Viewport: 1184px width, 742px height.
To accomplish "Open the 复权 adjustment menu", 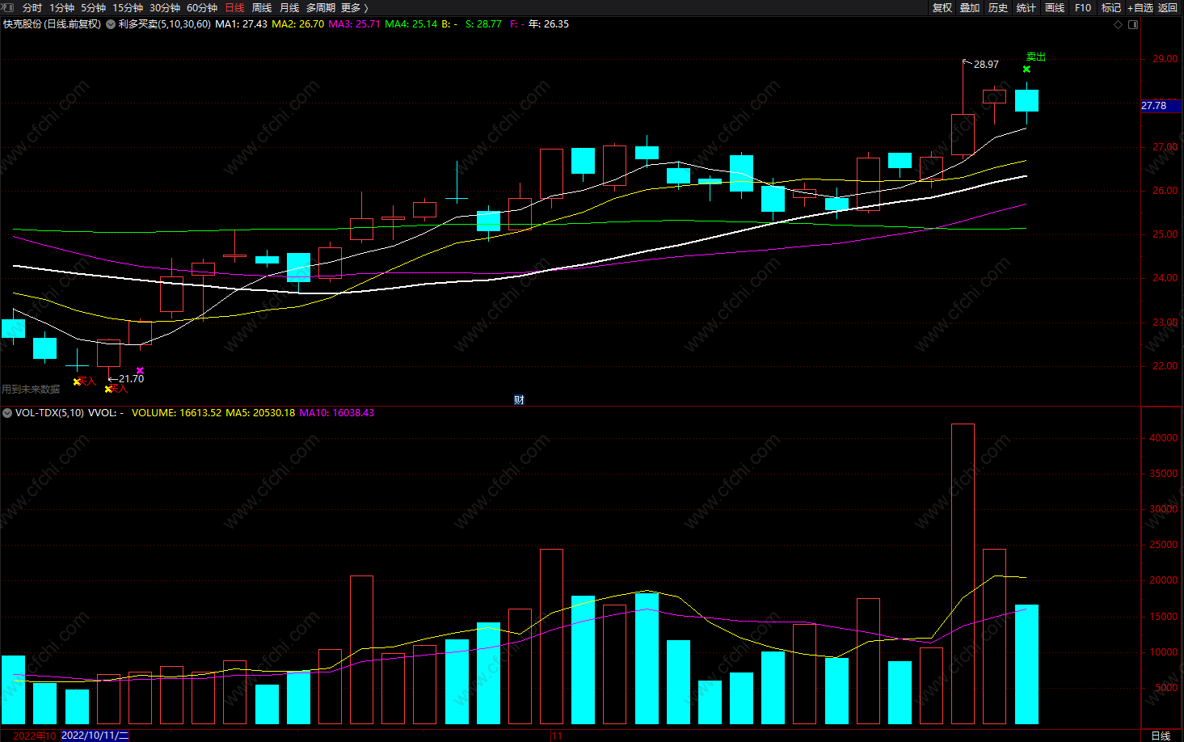I will pos(942,7).
